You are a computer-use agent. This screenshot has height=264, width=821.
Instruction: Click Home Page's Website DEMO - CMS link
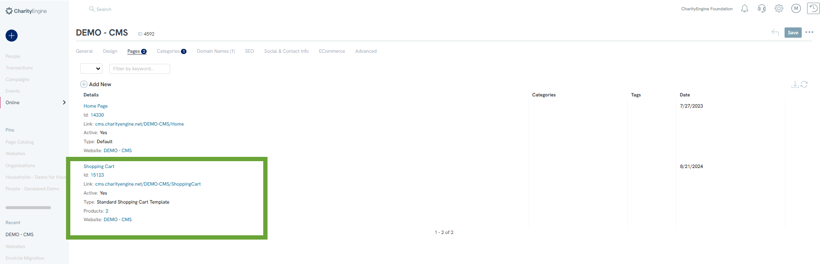117,150
